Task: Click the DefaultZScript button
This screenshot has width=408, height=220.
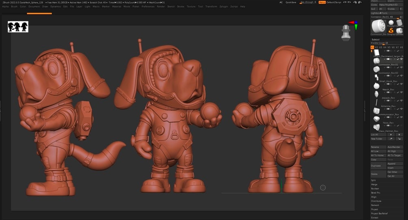Action: coord(334,2)
